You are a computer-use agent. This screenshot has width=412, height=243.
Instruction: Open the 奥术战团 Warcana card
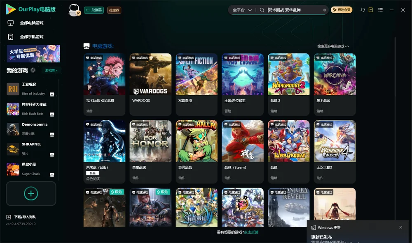click(x=335, y=84)
